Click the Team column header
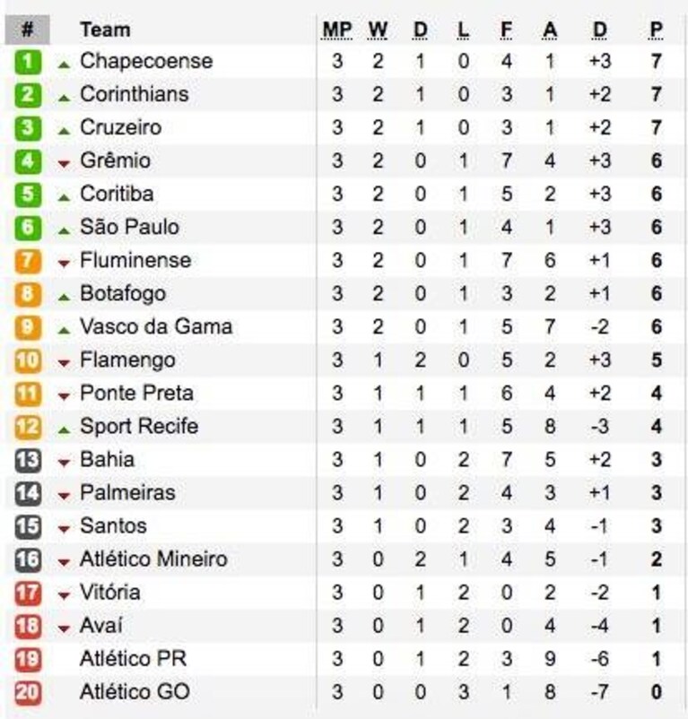 (x=106, y=30)
